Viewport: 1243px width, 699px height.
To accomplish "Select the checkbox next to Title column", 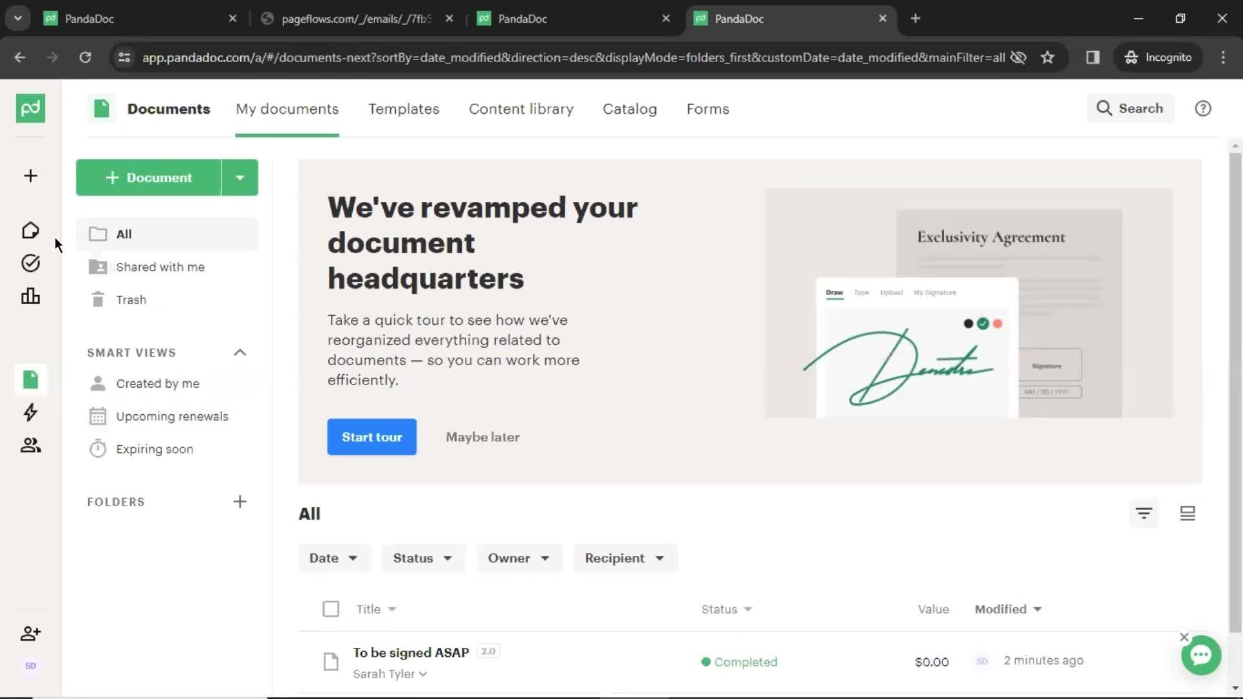I will 330,608.
